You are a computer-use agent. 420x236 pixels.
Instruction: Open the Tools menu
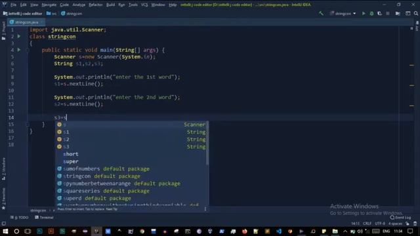tap(133, 5)
